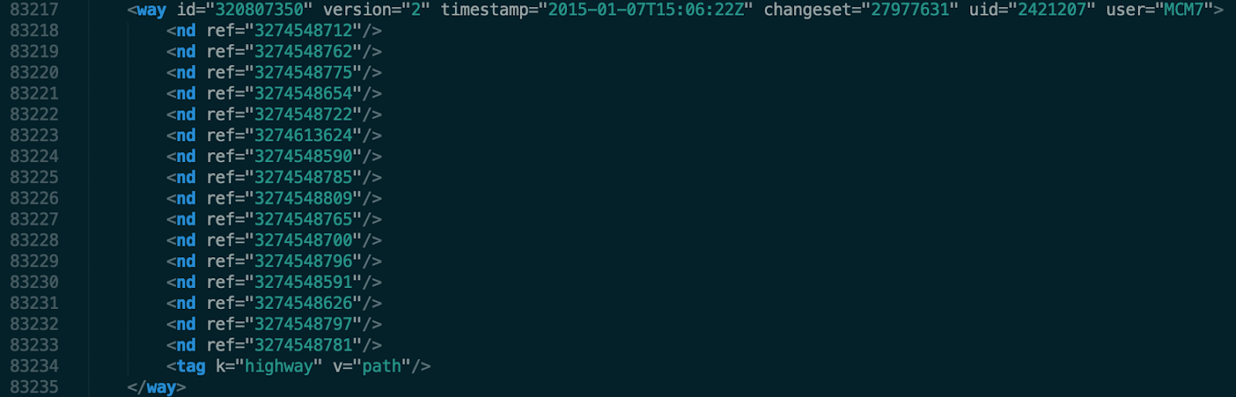
Task: Click the changeset value 27977631
Action: (910, 10)
